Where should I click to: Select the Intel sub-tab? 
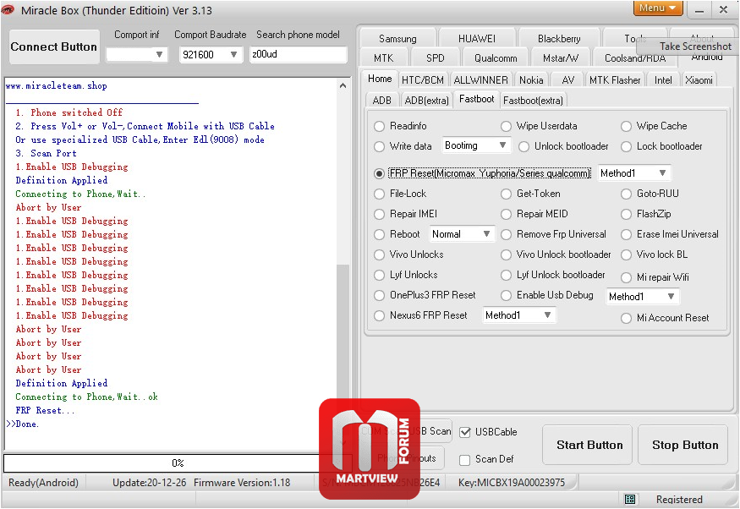pos(662,80)
